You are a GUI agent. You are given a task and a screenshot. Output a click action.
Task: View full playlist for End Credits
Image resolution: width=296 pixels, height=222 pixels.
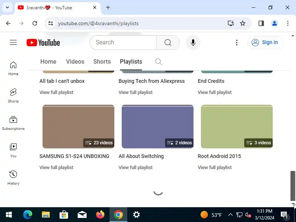pyautogui.click(x=215, y=92)
